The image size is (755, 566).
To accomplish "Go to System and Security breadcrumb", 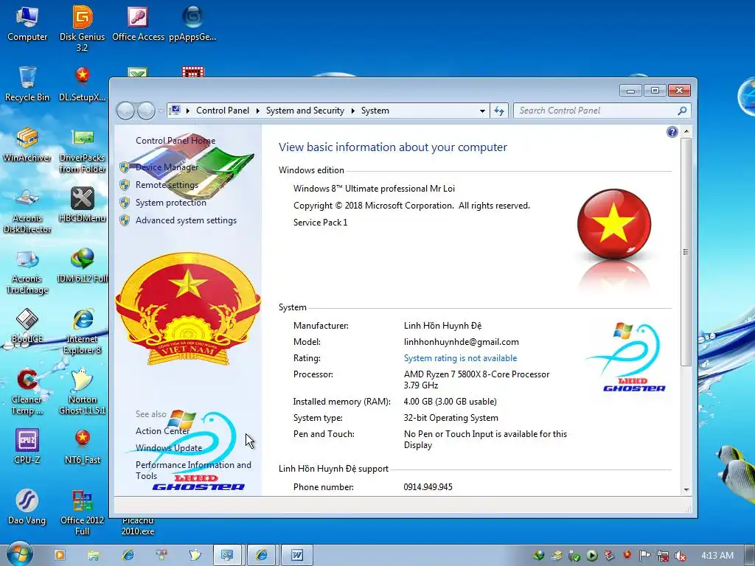I will (305, 111).
